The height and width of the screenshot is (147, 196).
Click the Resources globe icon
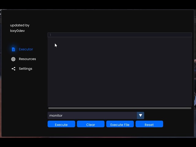[13, 59]
